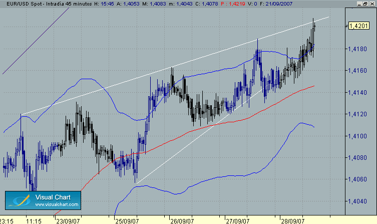This screenshot has width=377, height=224.
Task: Click the "H: 15:45" time value
Action: (x=104, y=4)
